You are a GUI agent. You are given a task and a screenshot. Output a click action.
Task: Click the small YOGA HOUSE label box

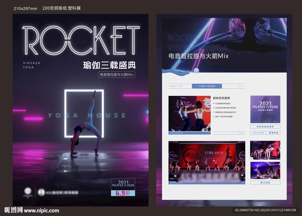pos(258,133)
